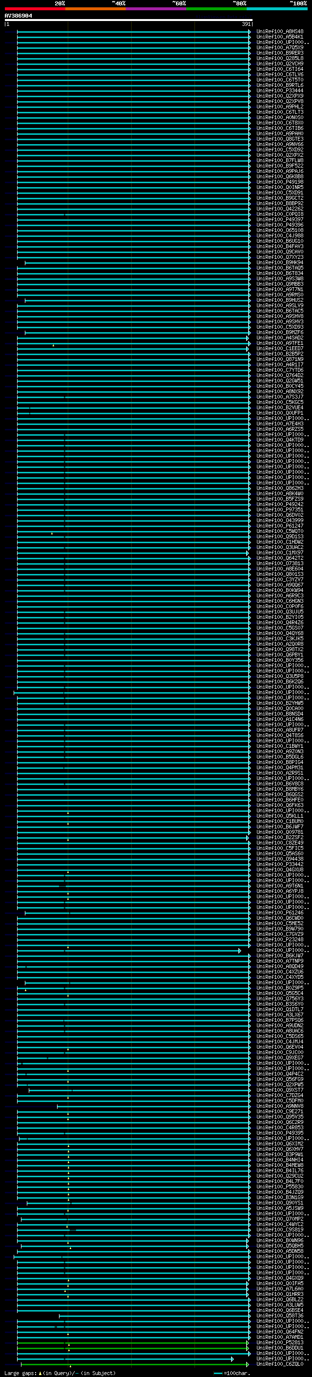
Task: Select the UniRef100_C6TLV6 label
Action: click(x=280, y=74)
